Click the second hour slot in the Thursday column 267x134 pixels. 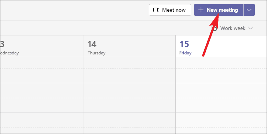pos(129,98)
